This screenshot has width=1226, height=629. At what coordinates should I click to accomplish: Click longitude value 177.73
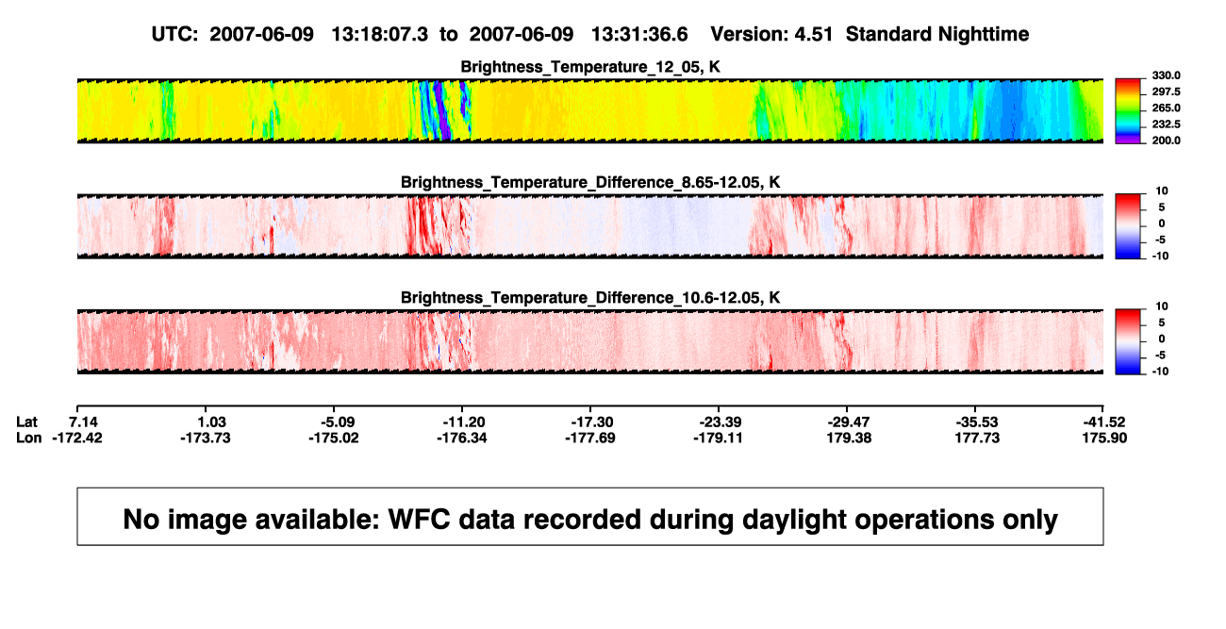click(x=976, y=438)
